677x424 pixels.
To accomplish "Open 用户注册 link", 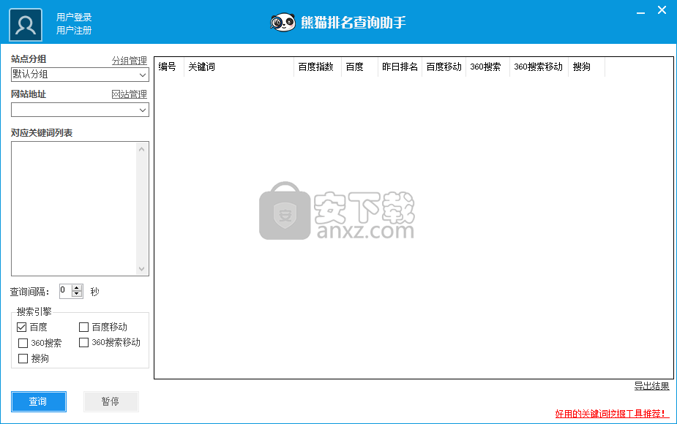I will (74, 31).
